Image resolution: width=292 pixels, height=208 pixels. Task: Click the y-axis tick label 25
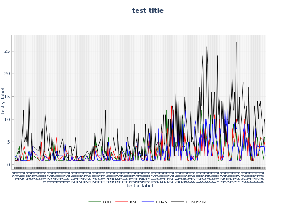6,51
